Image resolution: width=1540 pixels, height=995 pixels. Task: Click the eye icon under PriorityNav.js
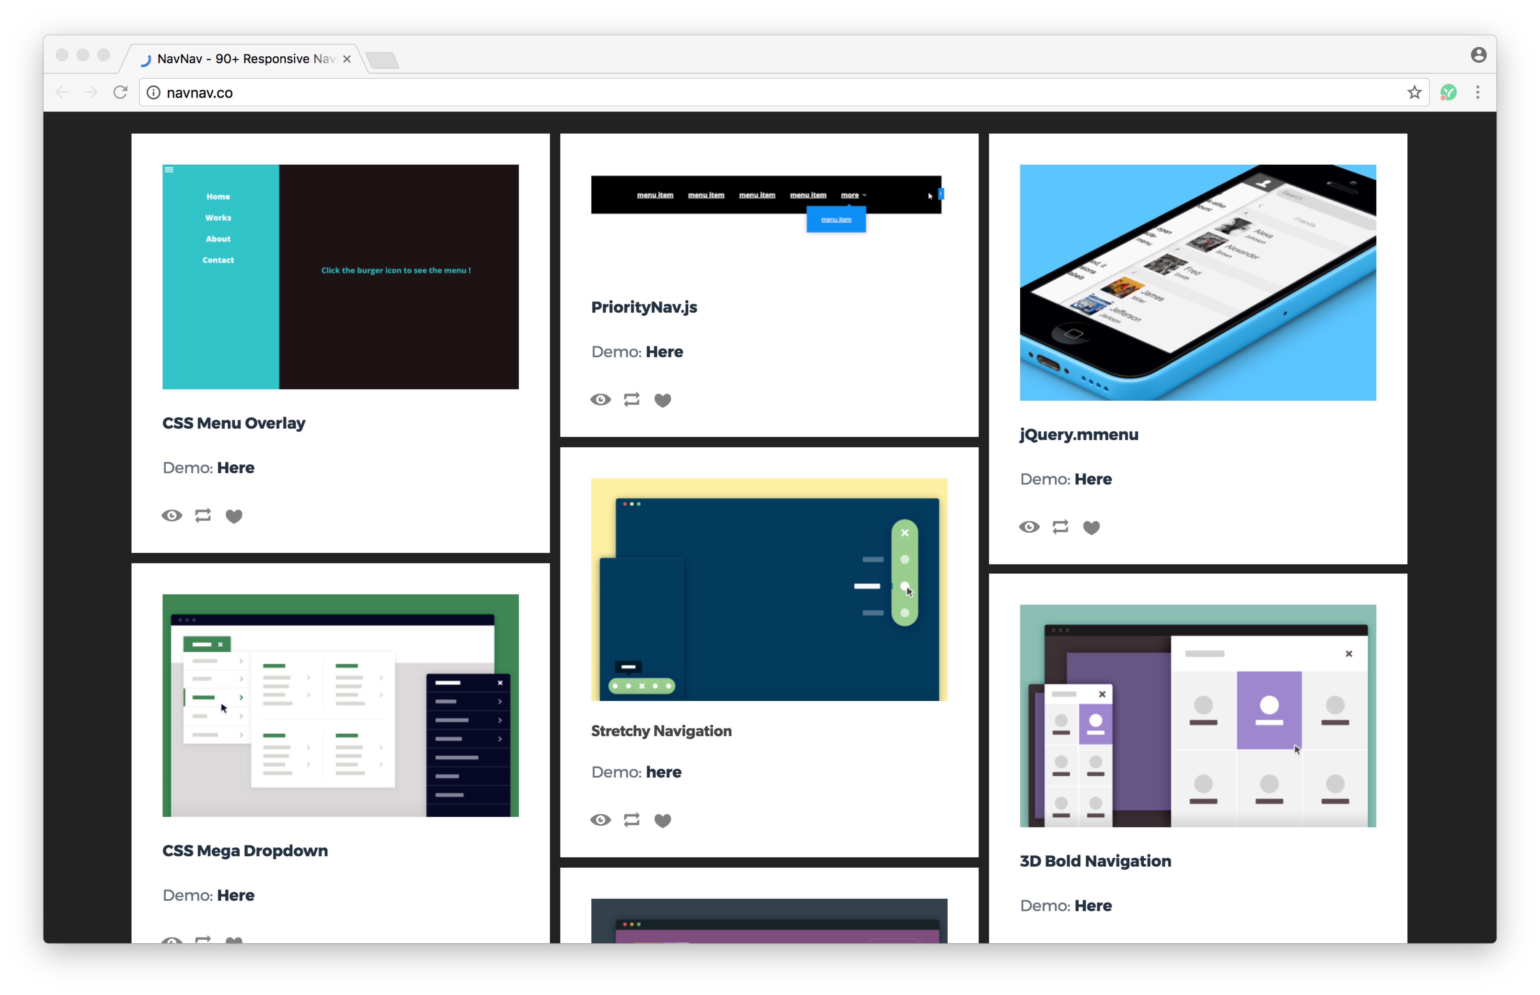coord(600,400)
